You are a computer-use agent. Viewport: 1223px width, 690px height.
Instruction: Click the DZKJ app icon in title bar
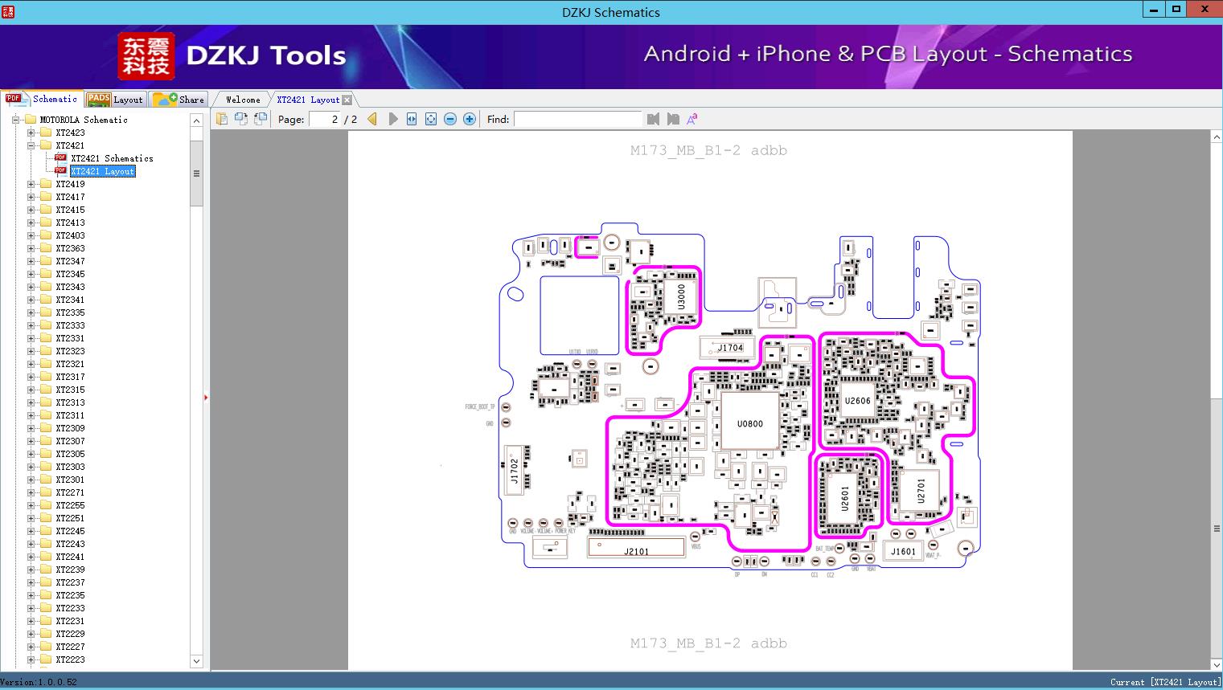[8, 11]
